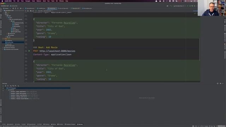Open the Run with environment dropdown
The image size is (226, 127).
[48, 11]
